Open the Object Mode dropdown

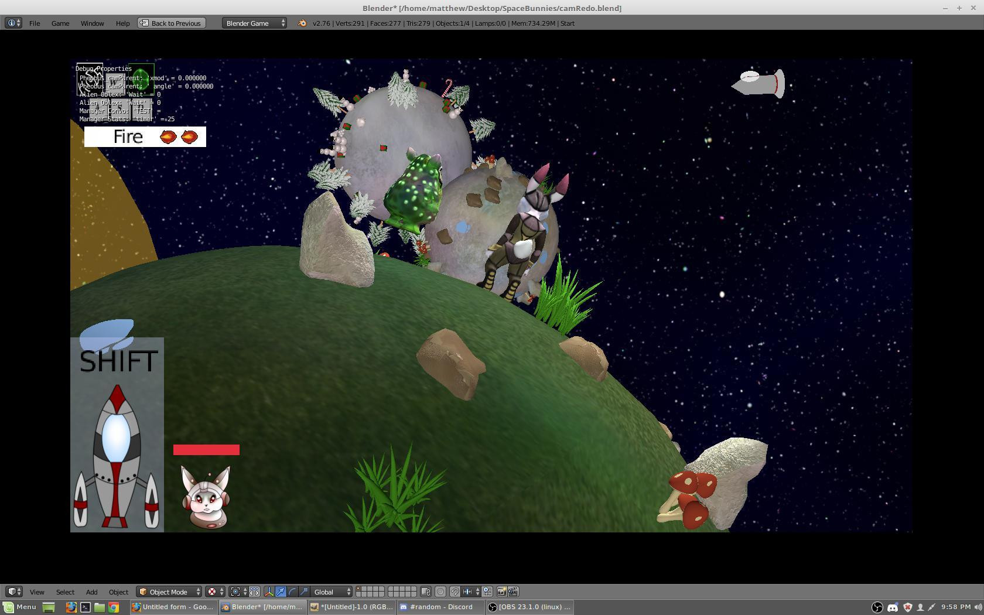point(169,592)
